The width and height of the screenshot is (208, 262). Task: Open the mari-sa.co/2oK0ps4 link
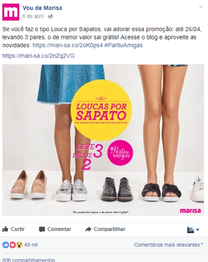click(67, 45)
